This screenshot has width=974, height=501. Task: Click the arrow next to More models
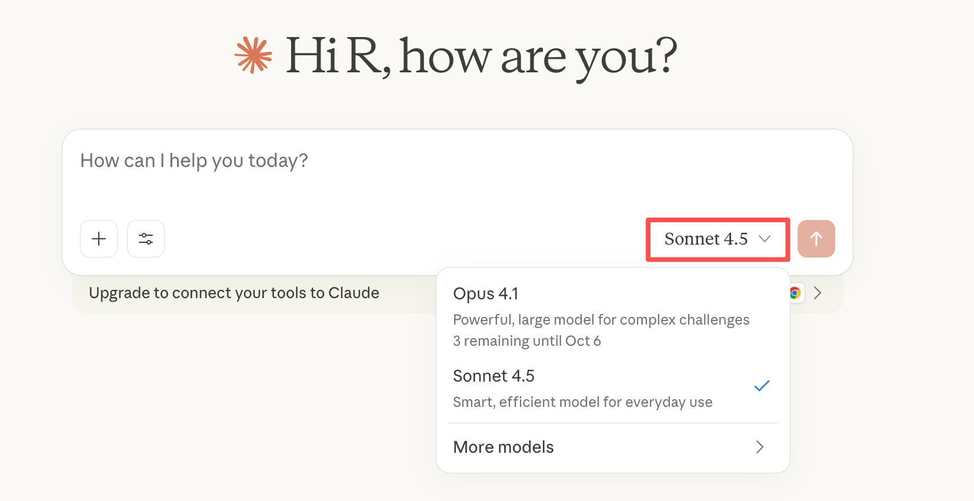pyautogui.click(x=759, y=447)
